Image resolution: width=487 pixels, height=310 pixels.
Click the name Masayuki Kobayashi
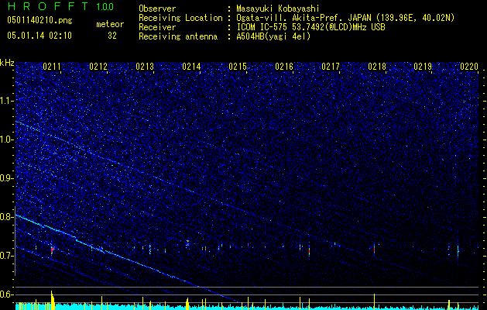[277, 9]
